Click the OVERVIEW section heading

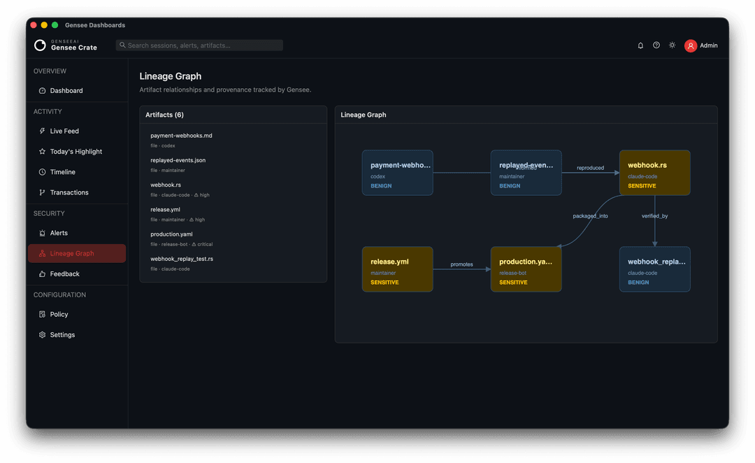[50, 71]
